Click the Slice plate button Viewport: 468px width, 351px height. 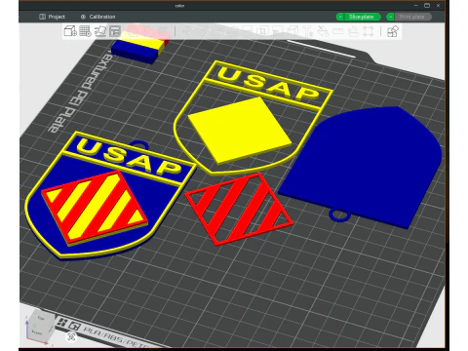click(x=362, y=17)
